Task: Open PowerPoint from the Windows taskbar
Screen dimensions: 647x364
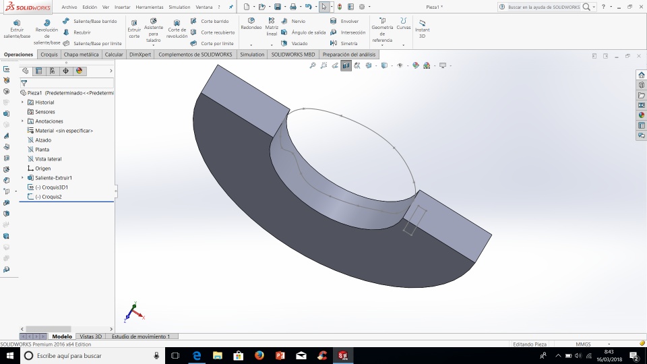Action: point(280,355)
